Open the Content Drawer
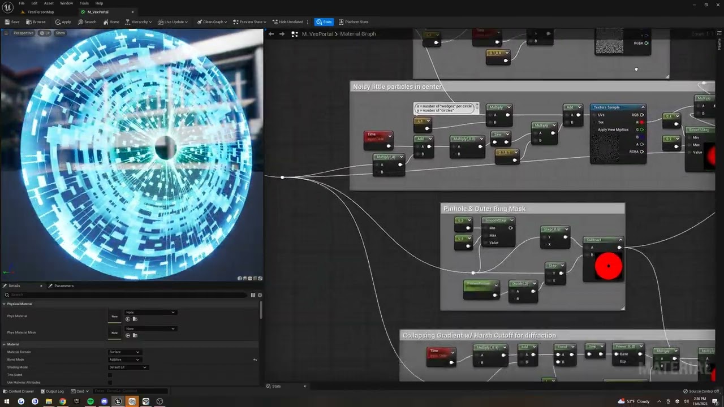 coord(18,391)
